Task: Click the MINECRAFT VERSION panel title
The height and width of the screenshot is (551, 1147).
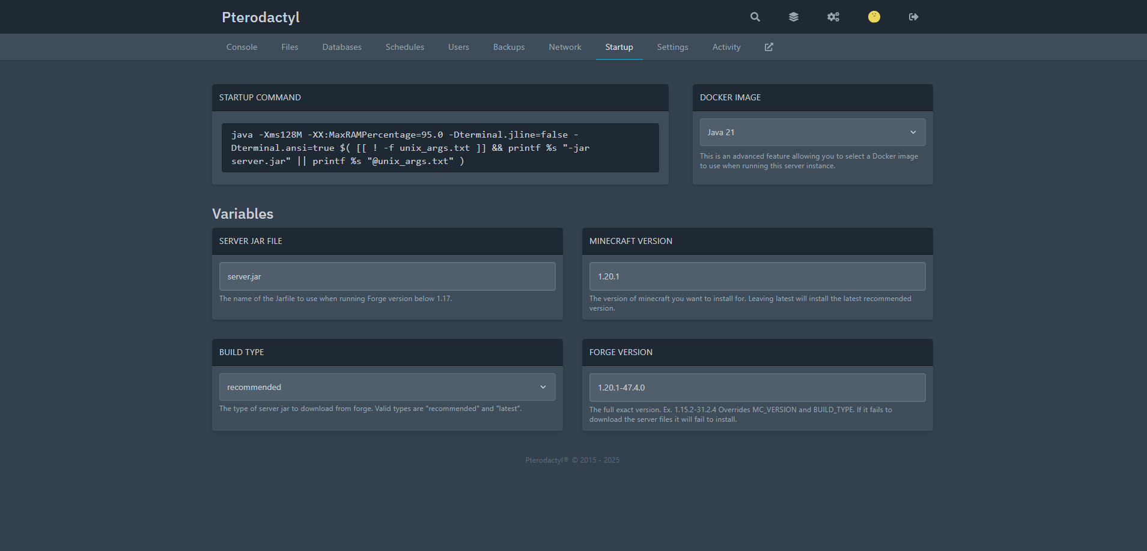Action: tap(631, 241)
